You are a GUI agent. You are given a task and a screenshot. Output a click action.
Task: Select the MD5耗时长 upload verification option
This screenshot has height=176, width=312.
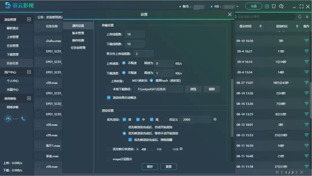click(128, 81)
